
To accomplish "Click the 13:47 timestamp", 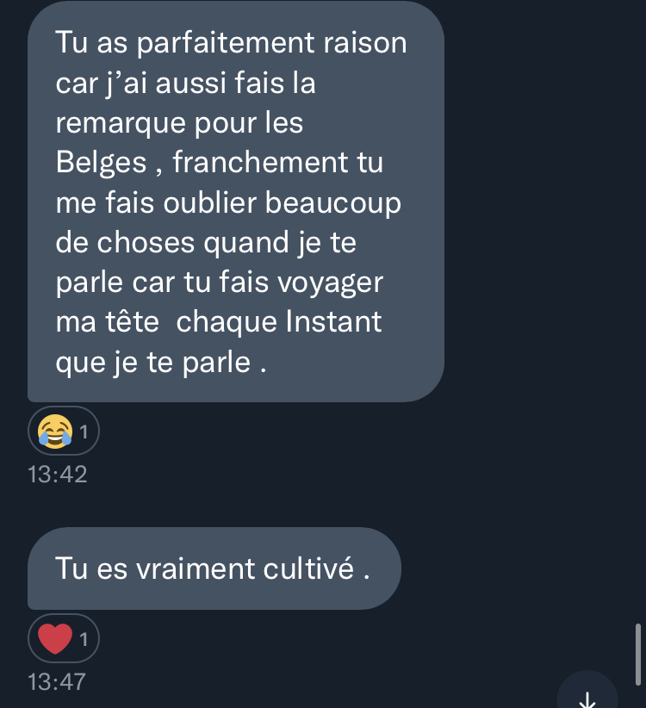I will point(57,681).
